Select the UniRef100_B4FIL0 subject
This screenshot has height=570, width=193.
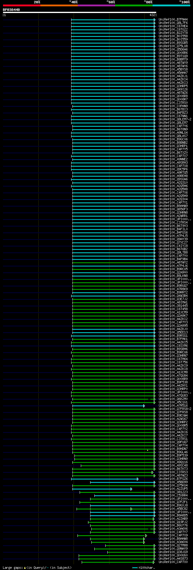173,229
